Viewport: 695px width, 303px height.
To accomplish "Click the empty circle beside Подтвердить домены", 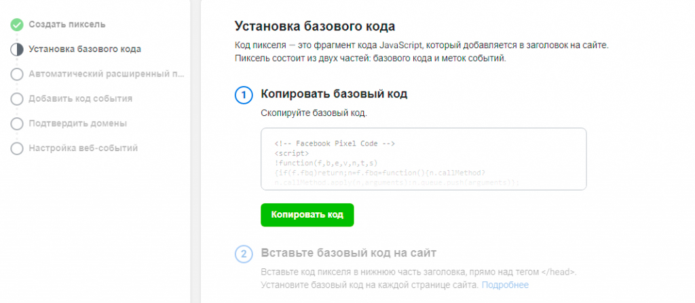I will point(17,123).
